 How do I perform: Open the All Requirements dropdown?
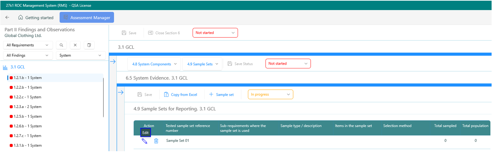[x=28, y=45]
